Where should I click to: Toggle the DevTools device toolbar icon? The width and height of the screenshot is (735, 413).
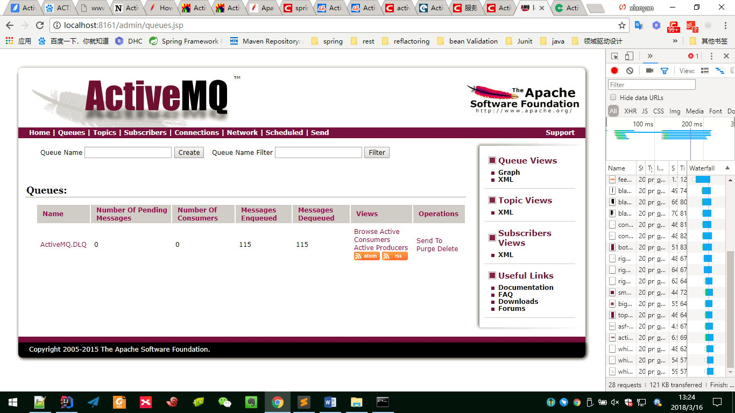629,56
